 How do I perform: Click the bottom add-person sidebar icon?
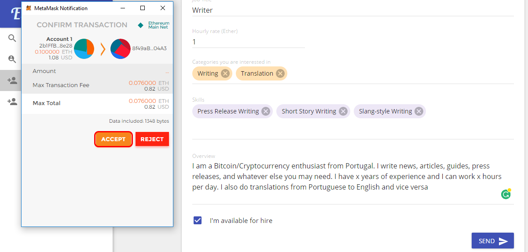pyautogui.click(x=12, y=102)
